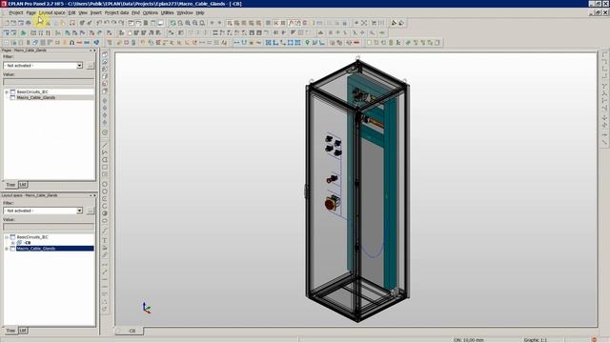The width and height of the screenshot is (610, 343).
Task: Click the green redraw arrows toolbar icon
Action: (x=173, y=23)
